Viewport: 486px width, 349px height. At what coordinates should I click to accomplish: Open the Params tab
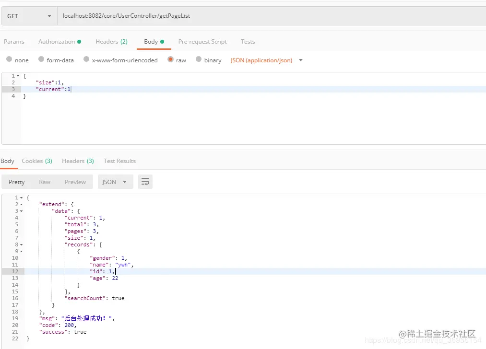point(14,42)
